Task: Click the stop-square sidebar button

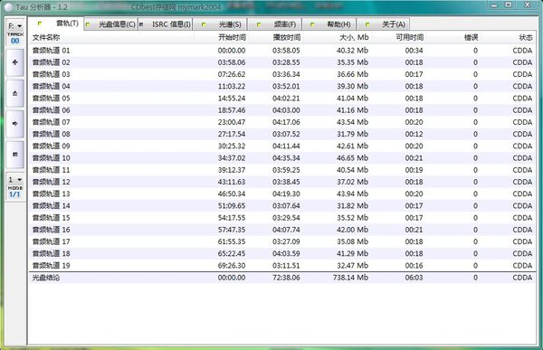Action: point(14,155)
